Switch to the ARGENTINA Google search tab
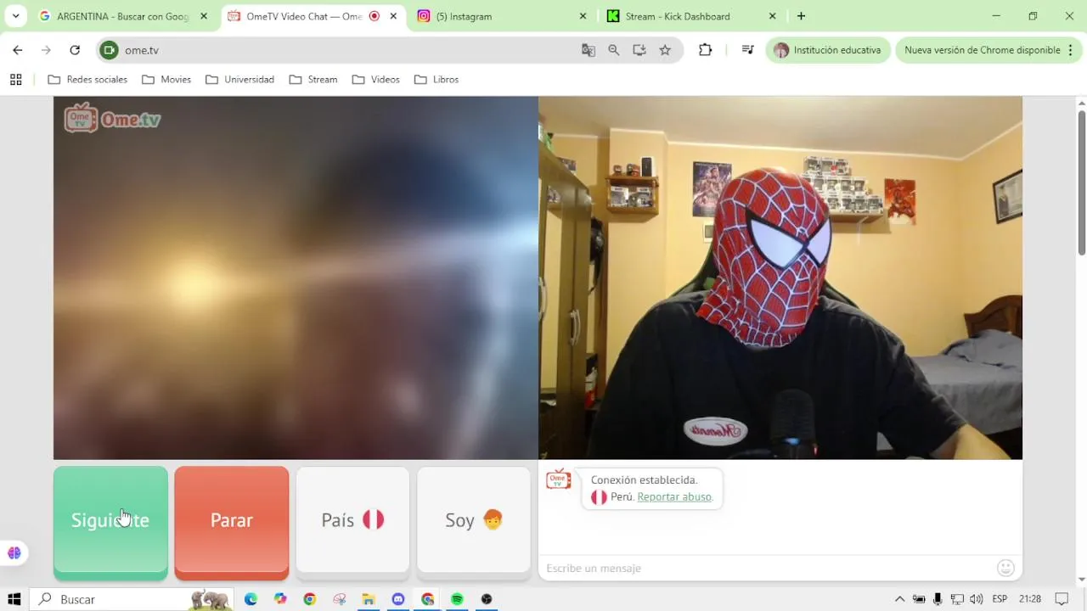 point(114,16)
